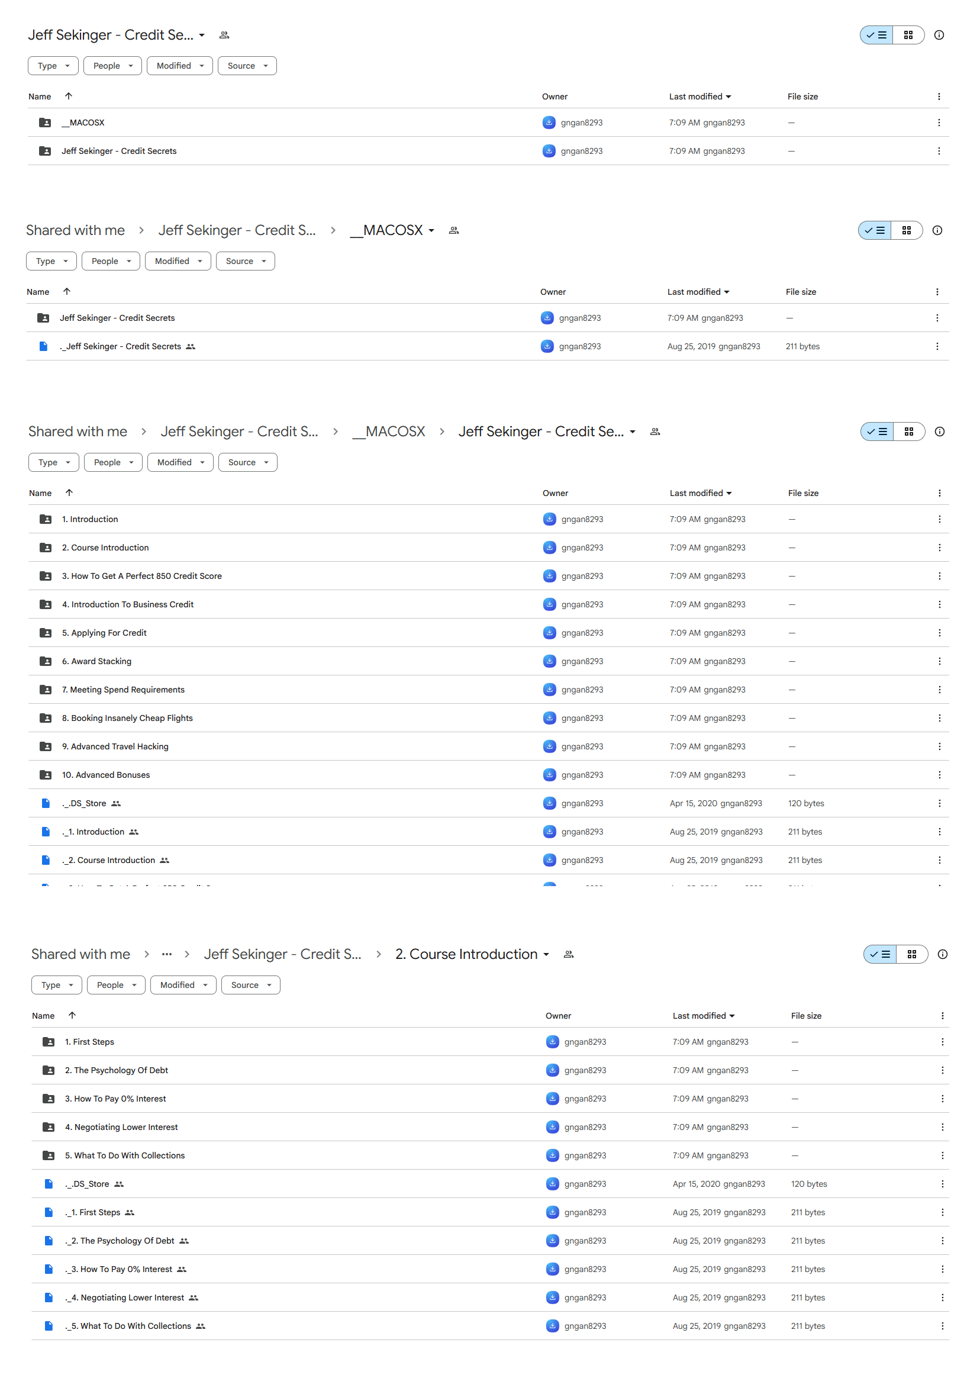Open Type filter under 2. Course Introduction title

[x=57, y=985]
